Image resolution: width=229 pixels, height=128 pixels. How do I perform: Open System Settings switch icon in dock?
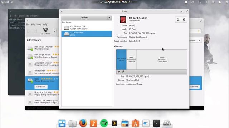(146, 123)
